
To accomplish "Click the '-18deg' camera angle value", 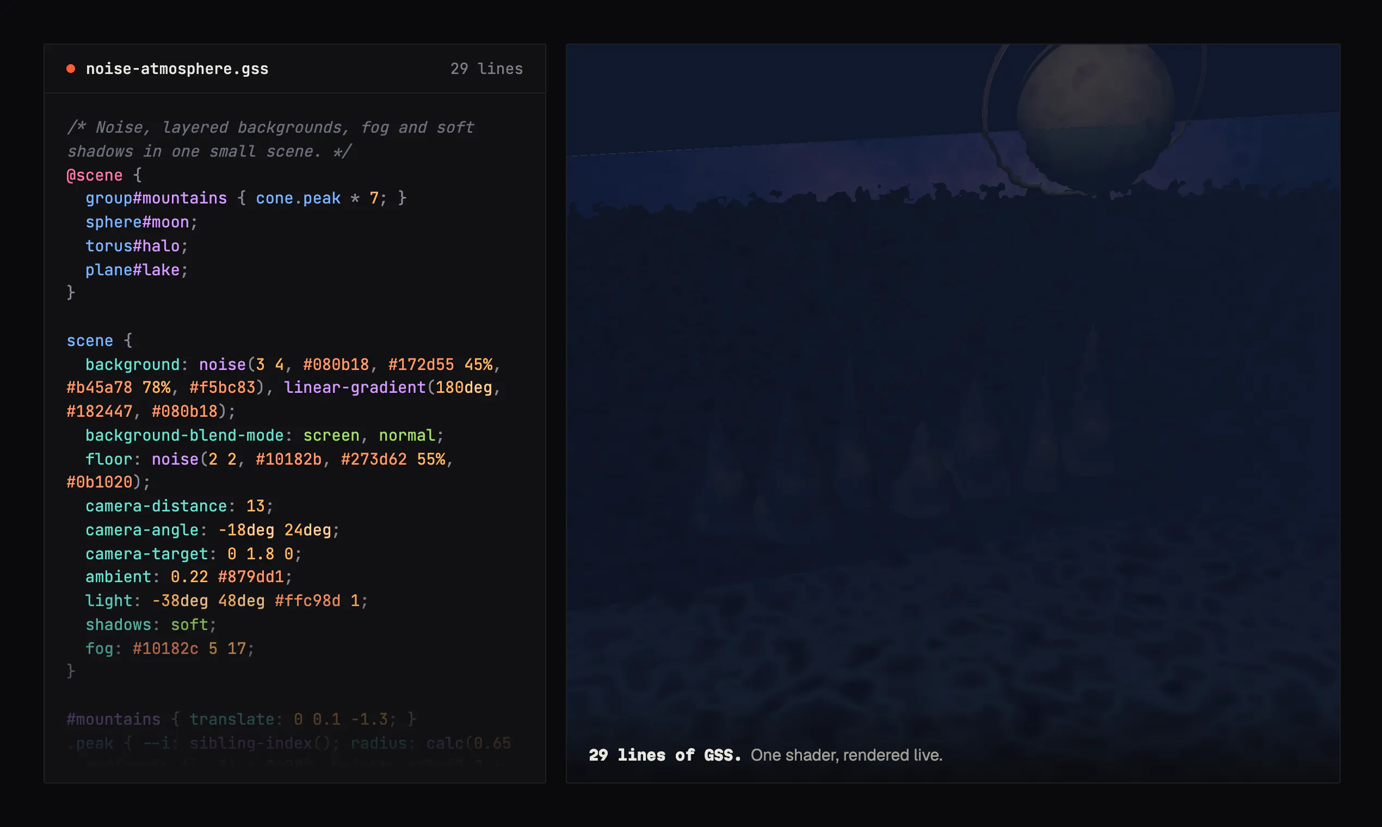I will pos(246,530).
